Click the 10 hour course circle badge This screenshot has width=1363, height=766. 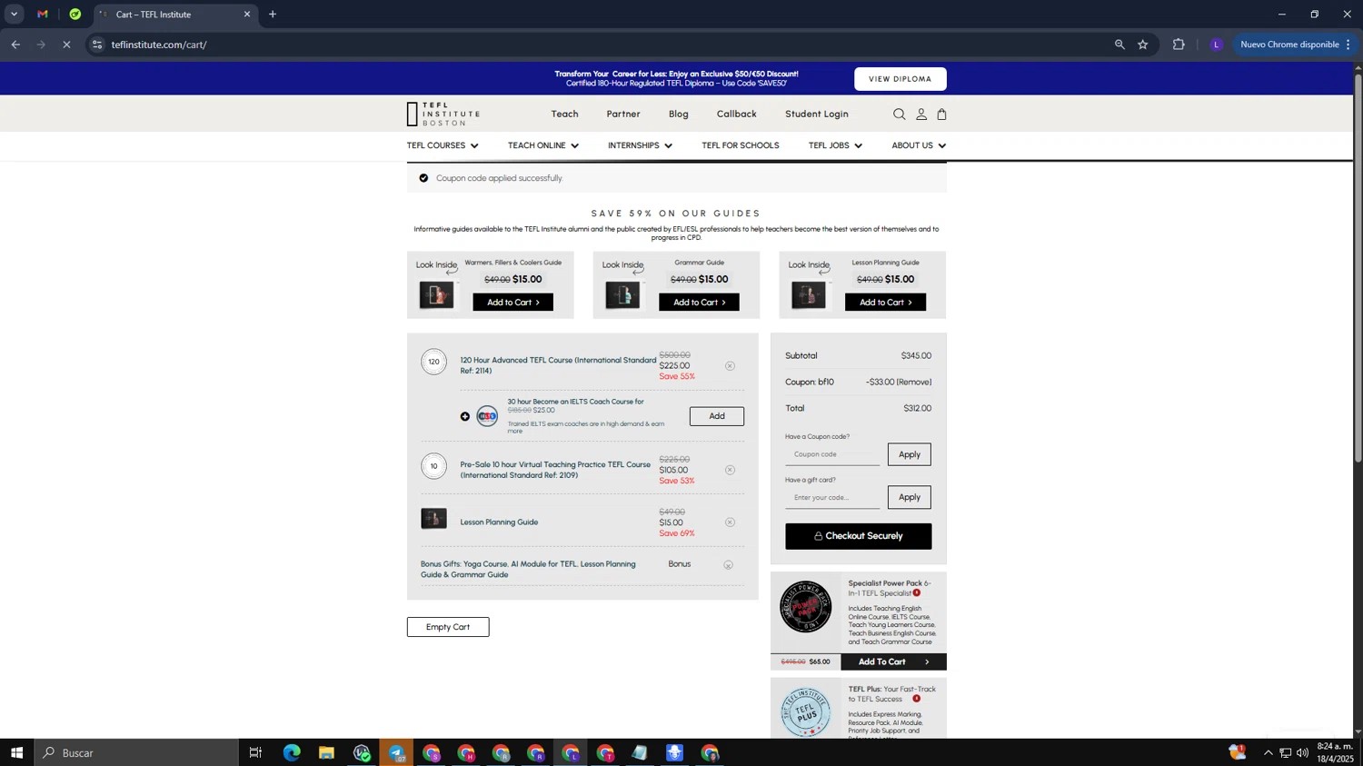point(434,466)
